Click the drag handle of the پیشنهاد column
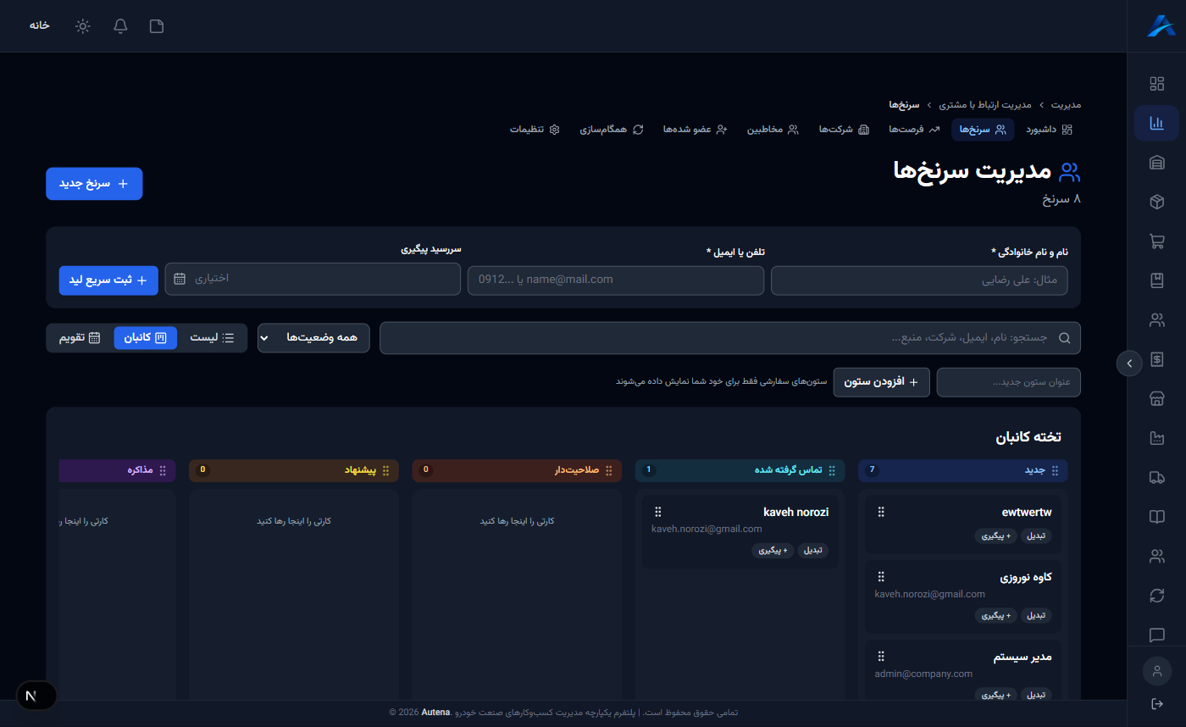This screenshot has width=1186, height=727. tap(386, 470)
